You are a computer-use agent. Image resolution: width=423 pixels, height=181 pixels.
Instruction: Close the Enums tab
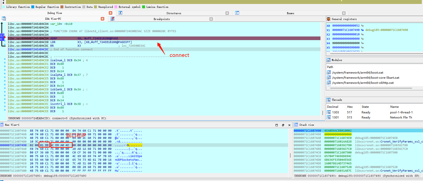(x=344, y=13)
